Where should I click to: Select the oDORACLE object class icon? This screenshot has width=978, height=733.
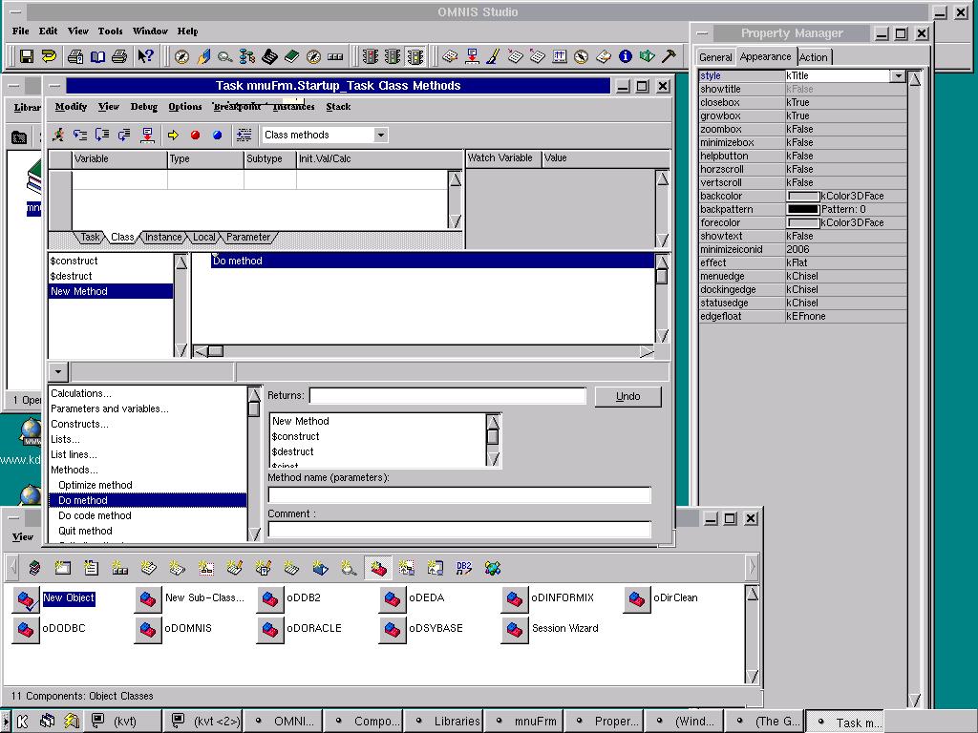point(271,629)
